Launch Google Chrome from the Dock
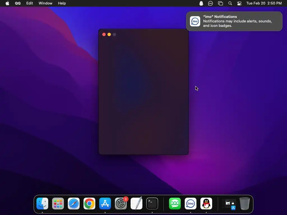This screenshot has height=215, width=287. [89, 204]
